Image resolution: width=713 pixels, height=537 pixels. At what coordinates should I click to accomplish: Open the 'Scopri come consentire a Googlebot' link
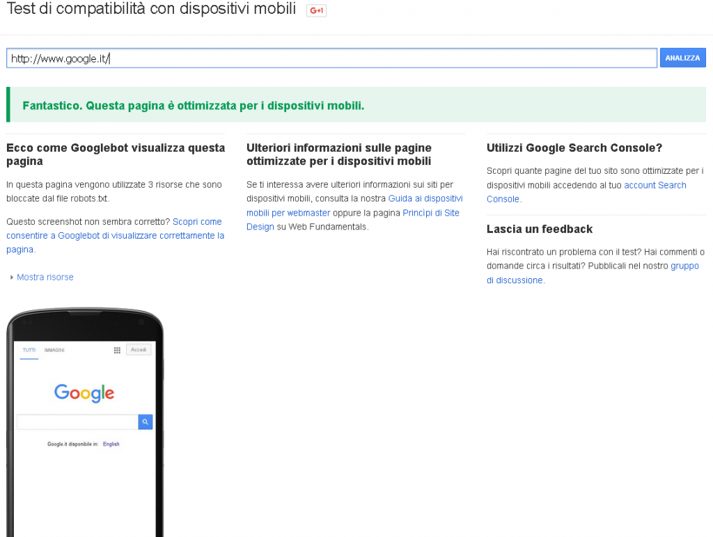point(115,235)
